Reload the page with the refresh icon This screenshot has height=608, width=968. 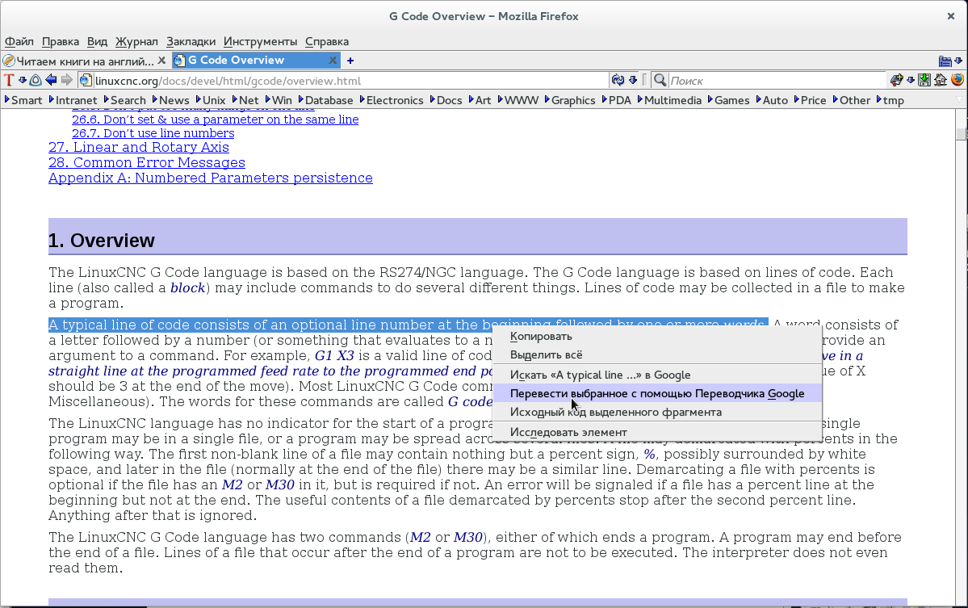618,80
